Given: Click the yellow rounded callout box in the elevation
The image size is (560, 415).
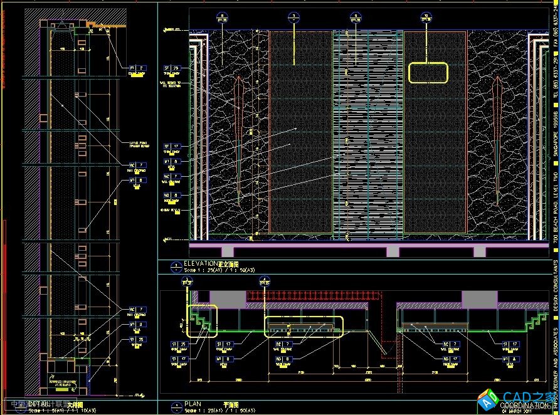Looking at the screenshot, I should click(411, 73).
